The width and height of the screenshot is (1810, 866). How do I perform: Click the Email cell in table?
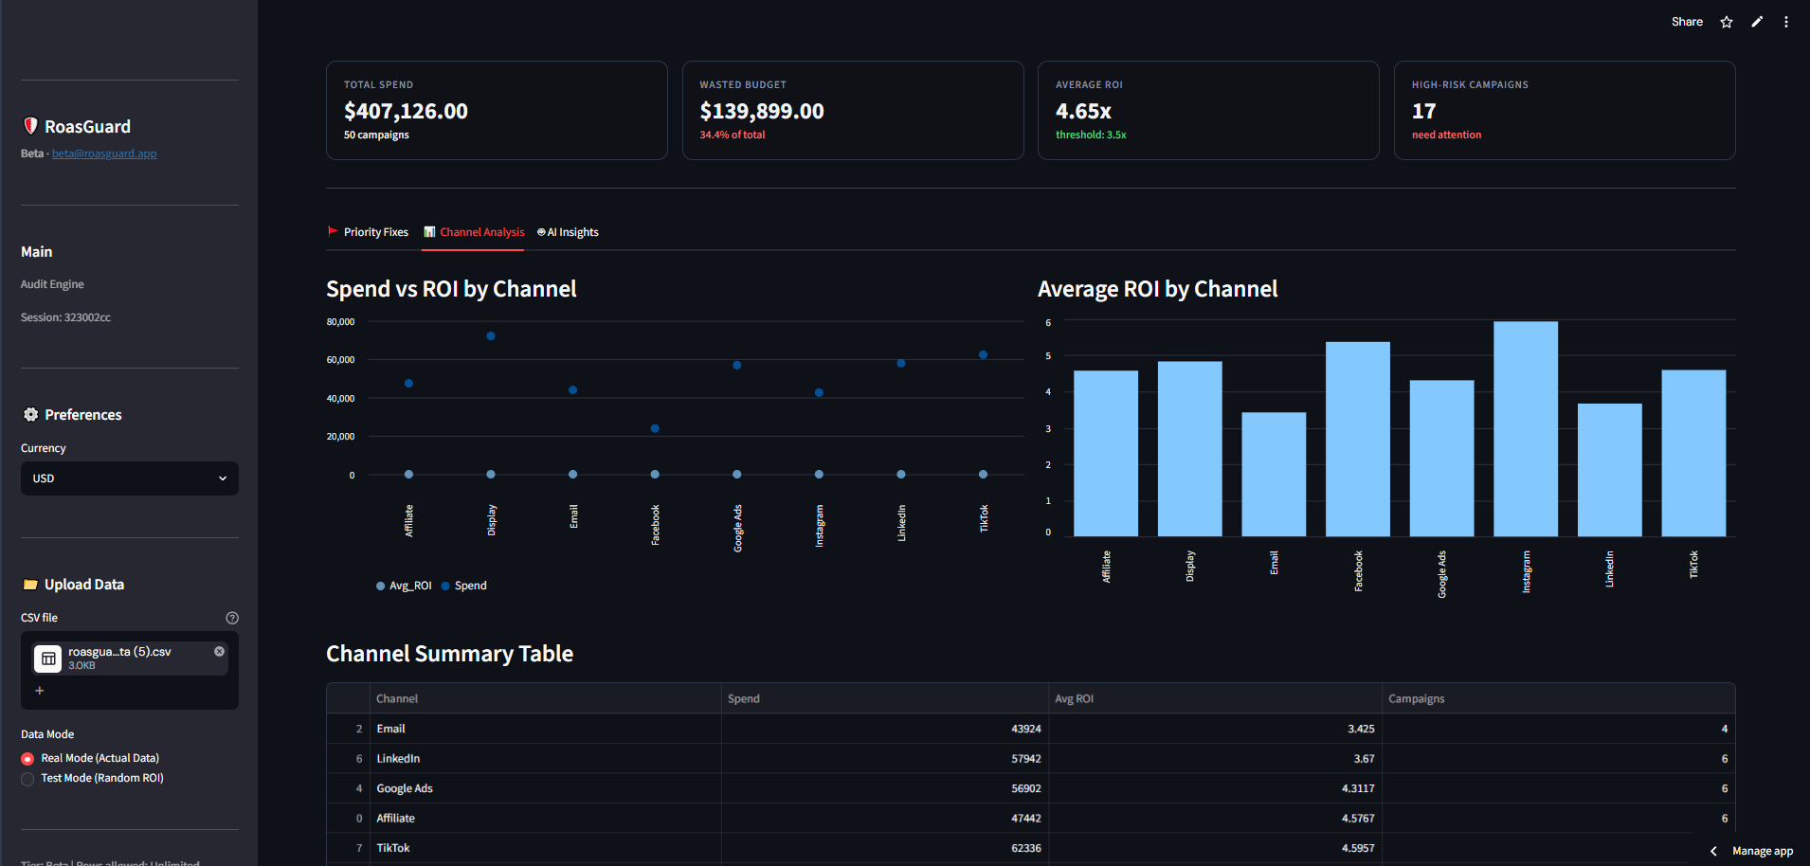[x=545, y=729]
